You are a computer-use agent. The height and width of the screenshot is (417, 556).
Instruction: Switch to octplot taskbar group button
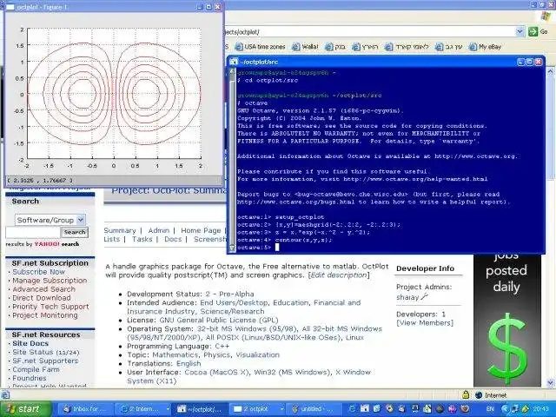point(258,409)
